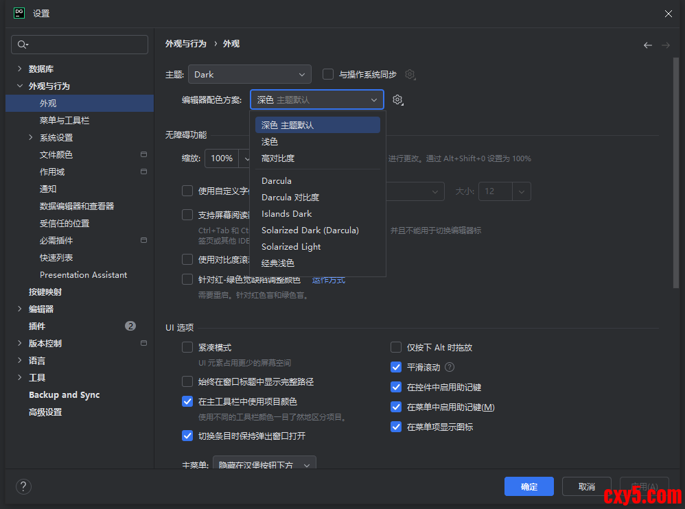This screenshot has width=685, height=509.
Task: Toggle the 紧凑模式 checkbox
Action: (187, 348)
